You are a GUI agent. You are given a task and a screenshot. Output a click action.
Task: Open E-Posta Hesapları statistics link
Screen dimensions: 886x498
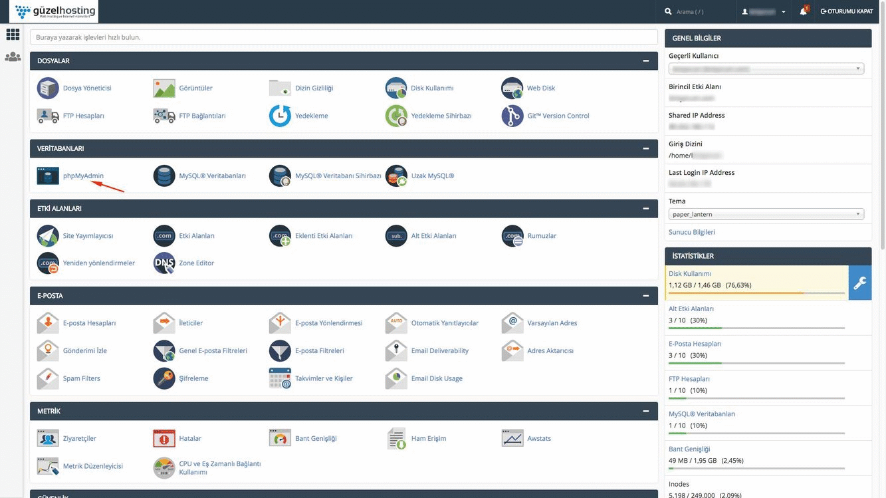click(x=695, y=344)
